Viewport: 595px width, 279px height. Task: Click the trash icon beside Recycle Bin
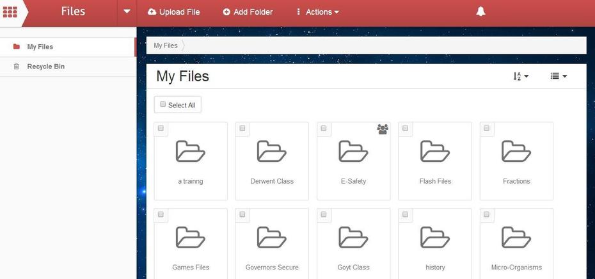click(17, 67)
